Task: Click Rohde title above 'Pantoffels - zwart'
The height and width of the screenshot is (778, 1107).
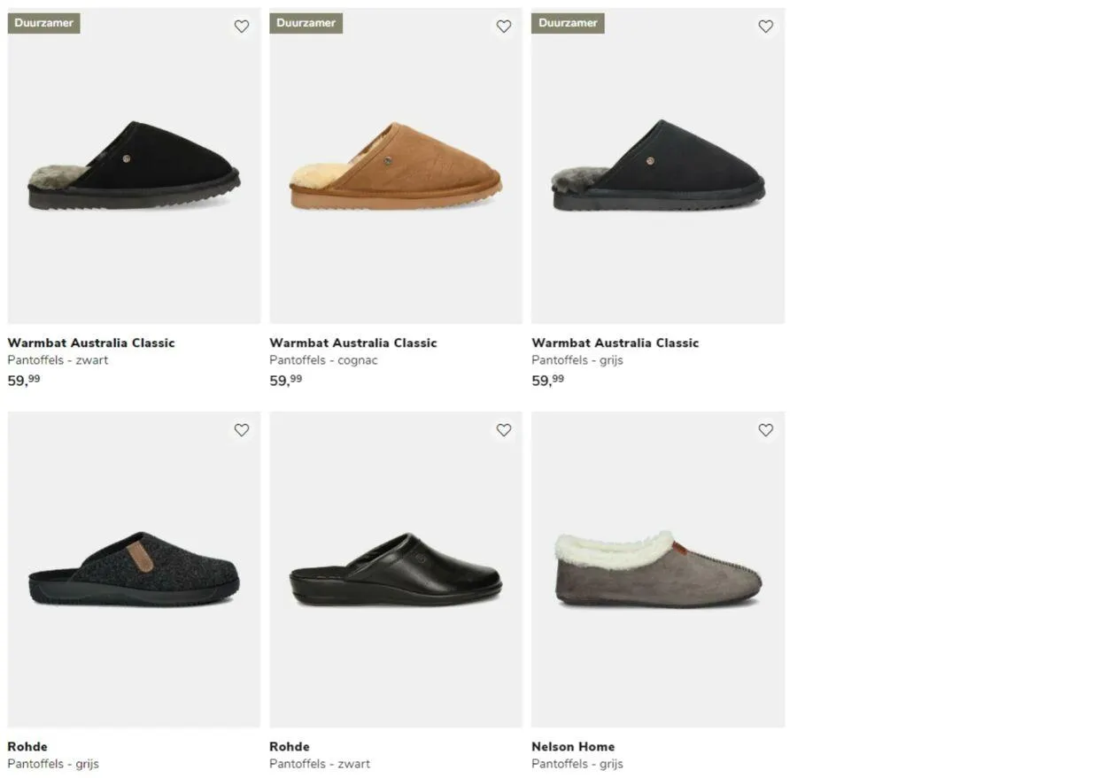Action: [x=290, y=746]
